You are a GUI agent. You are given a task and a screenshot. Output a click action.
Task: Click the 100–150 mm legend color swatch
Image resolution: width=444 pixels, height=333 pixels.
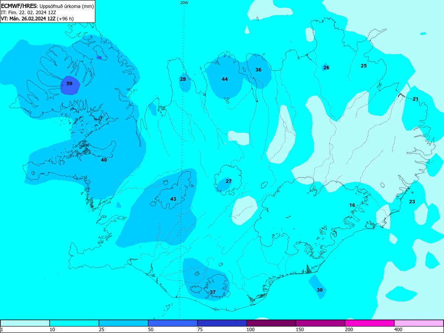pyautogui.click(x=271, y=323)
